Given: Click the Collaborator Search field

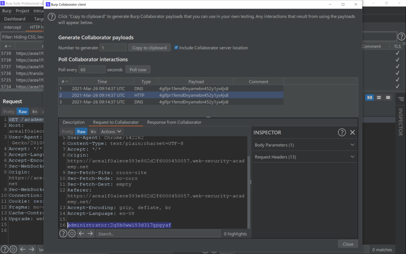Looking at the screenshot, I should point(158,234).
